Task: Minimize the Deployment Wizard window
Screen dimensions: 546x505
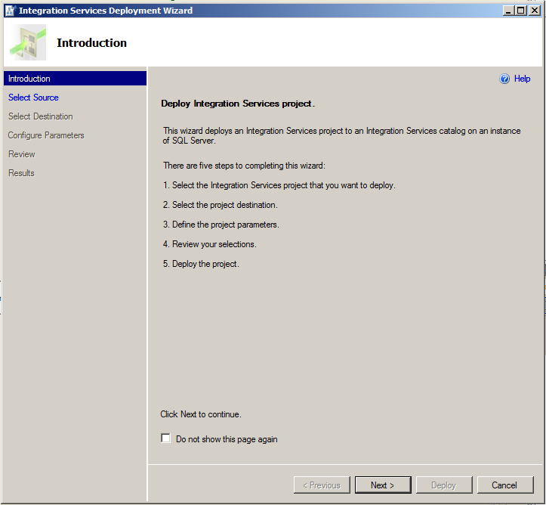Action: point(508,11)
